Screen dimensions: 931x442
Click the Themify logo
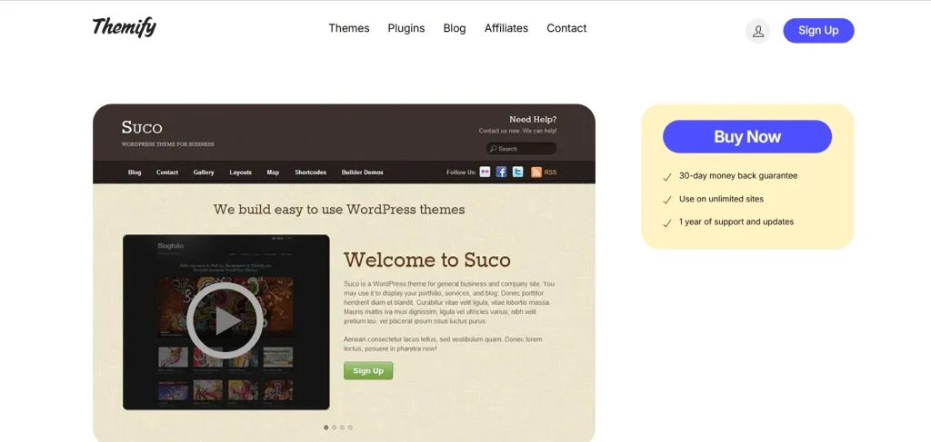(x=125, y=27)
